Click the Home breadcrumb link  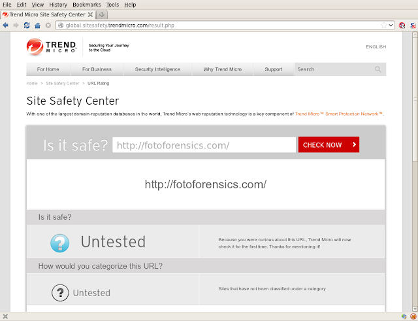tap(32, 84)
